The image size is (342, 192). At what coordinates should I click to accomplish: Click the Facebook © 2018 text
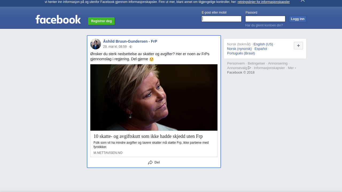(241, 73)
